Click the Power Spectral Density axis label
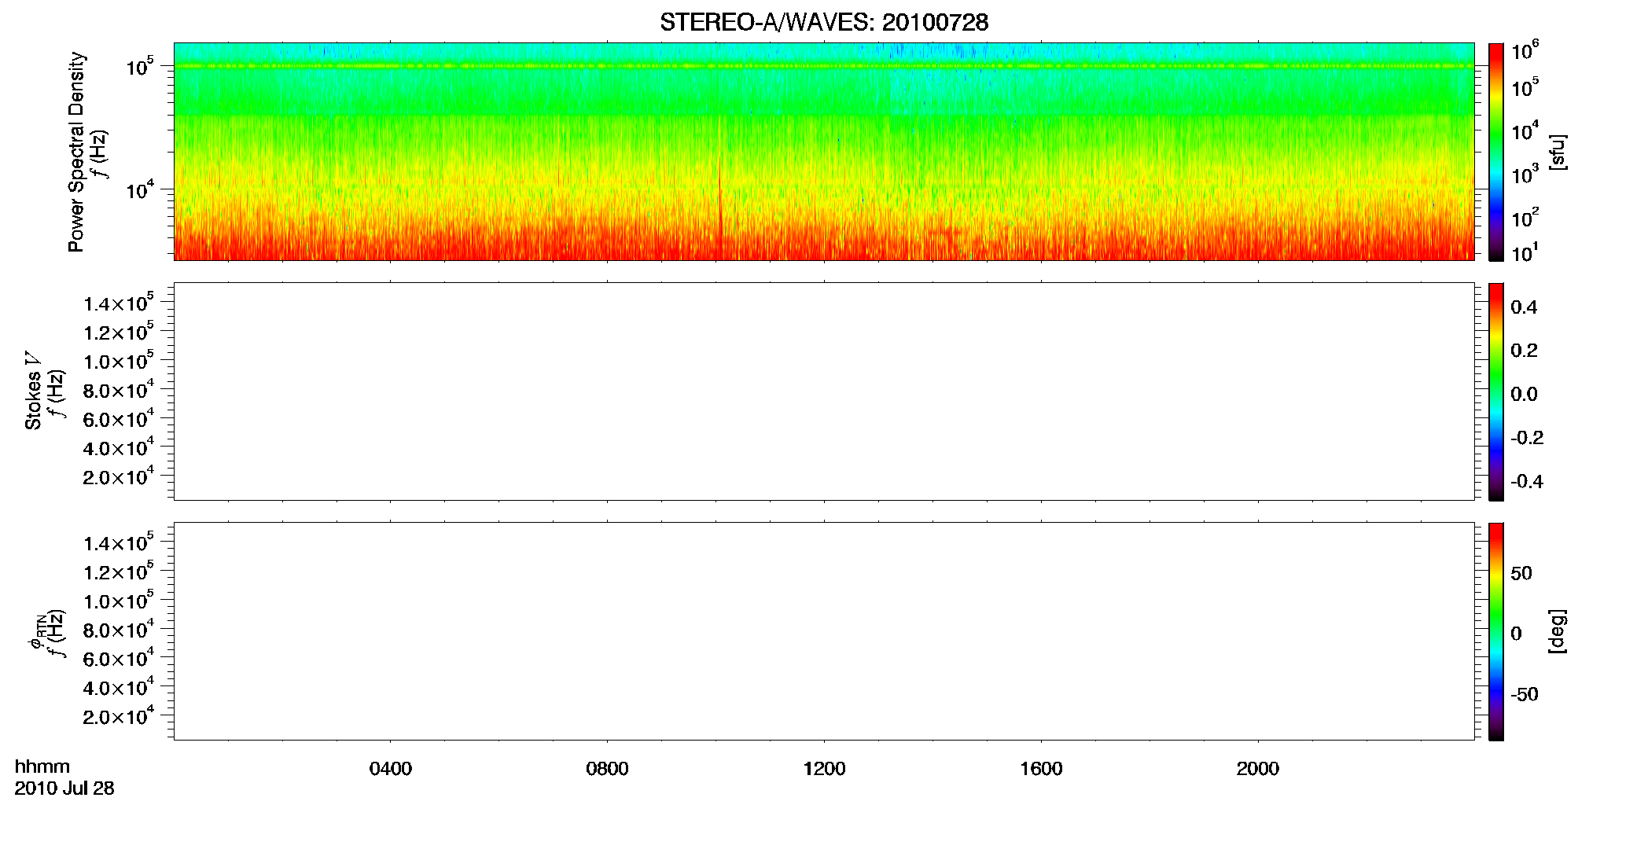 pos(76,152)
